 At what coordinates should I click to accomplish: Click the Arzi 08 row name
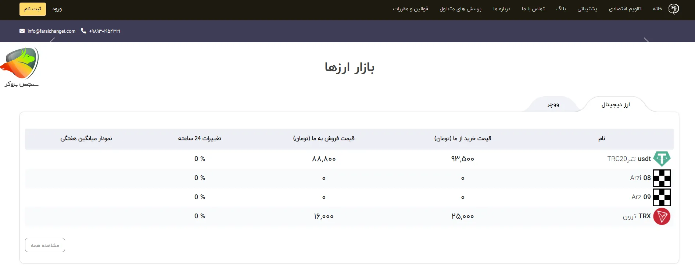[x=640, y=178]
